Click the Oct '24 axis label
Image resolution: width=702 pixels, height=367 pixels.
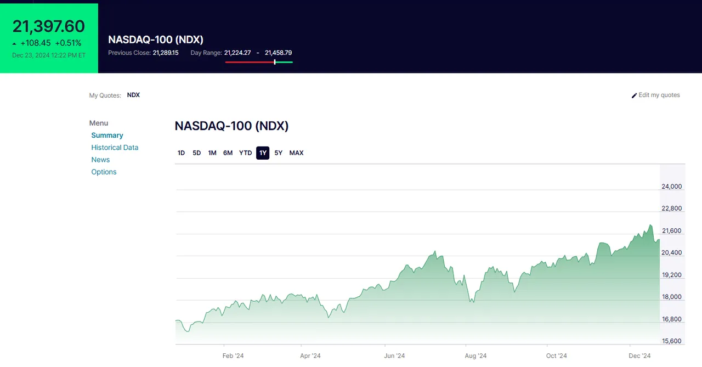click(x=557, y=356)
